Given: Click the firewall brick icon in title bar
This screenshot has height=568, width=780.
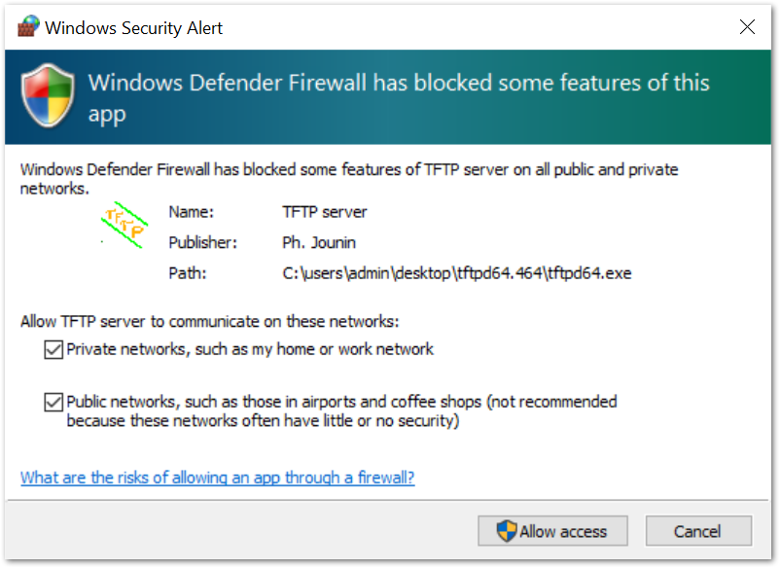Looking at the screenshot, I should [x=28, y=26].
